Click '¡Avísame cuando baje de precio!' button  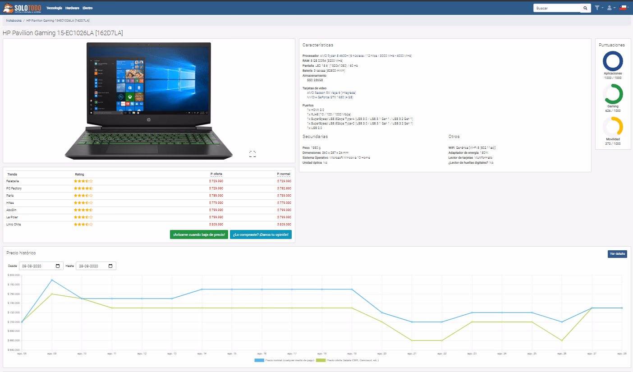coord(199,234)
